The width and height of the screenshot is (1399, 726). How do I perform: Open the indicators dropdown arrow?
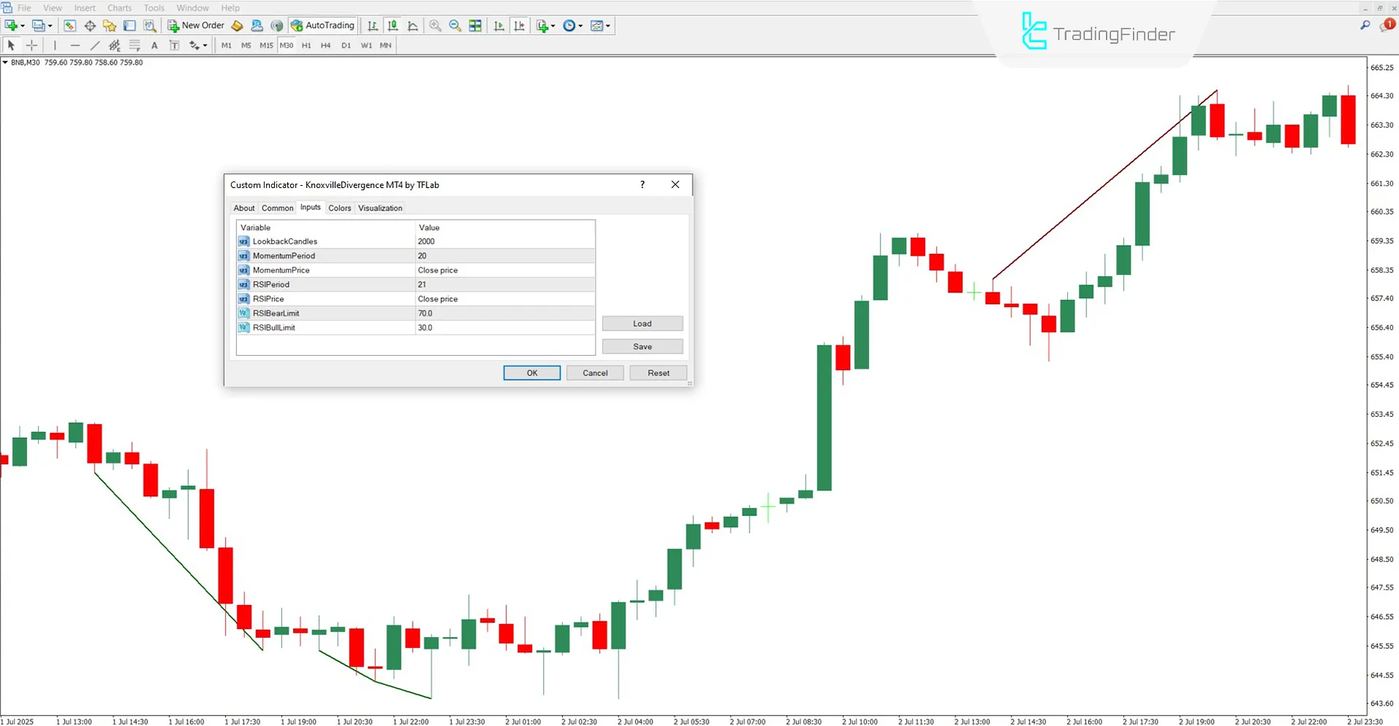[552, 26]
